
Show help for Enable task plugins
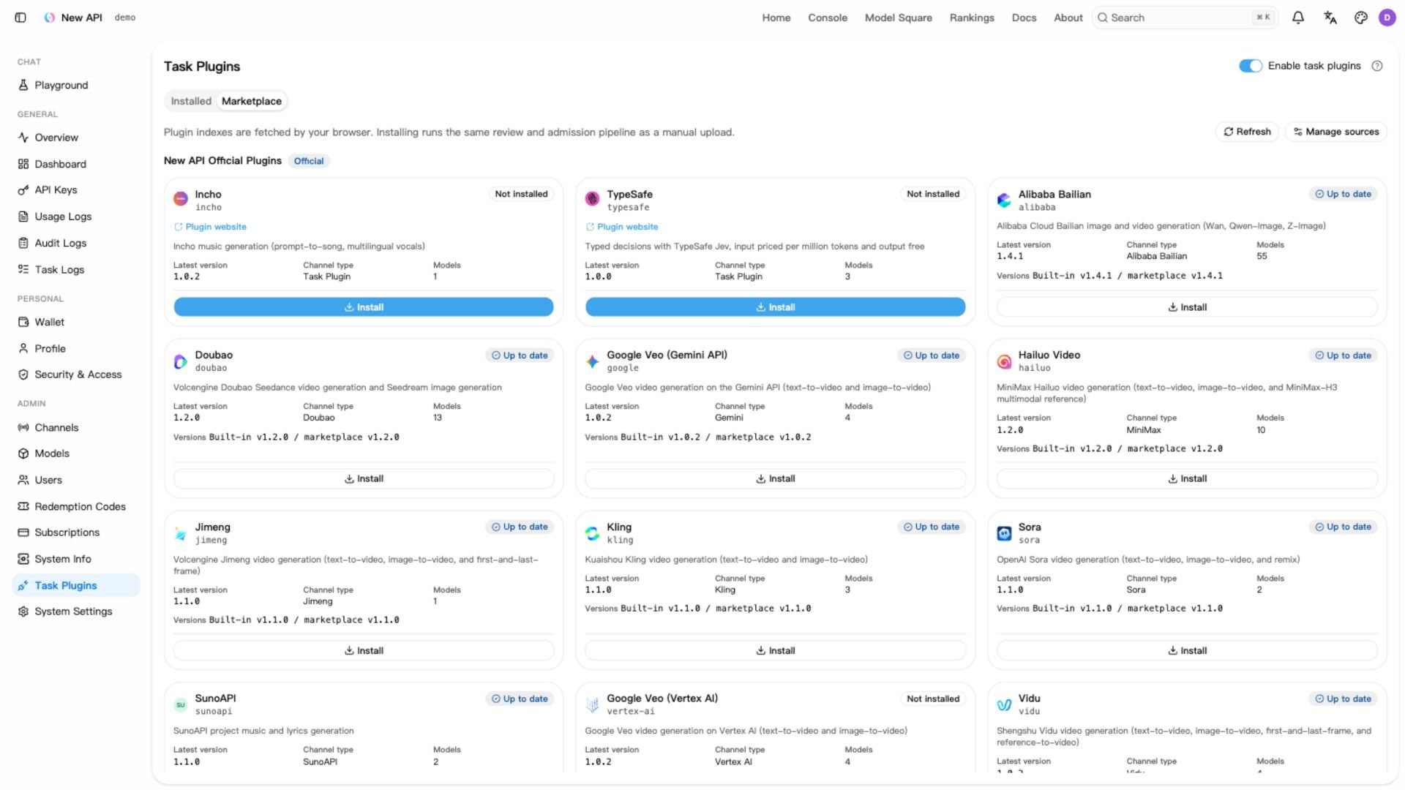click(x=1377, y=66)
